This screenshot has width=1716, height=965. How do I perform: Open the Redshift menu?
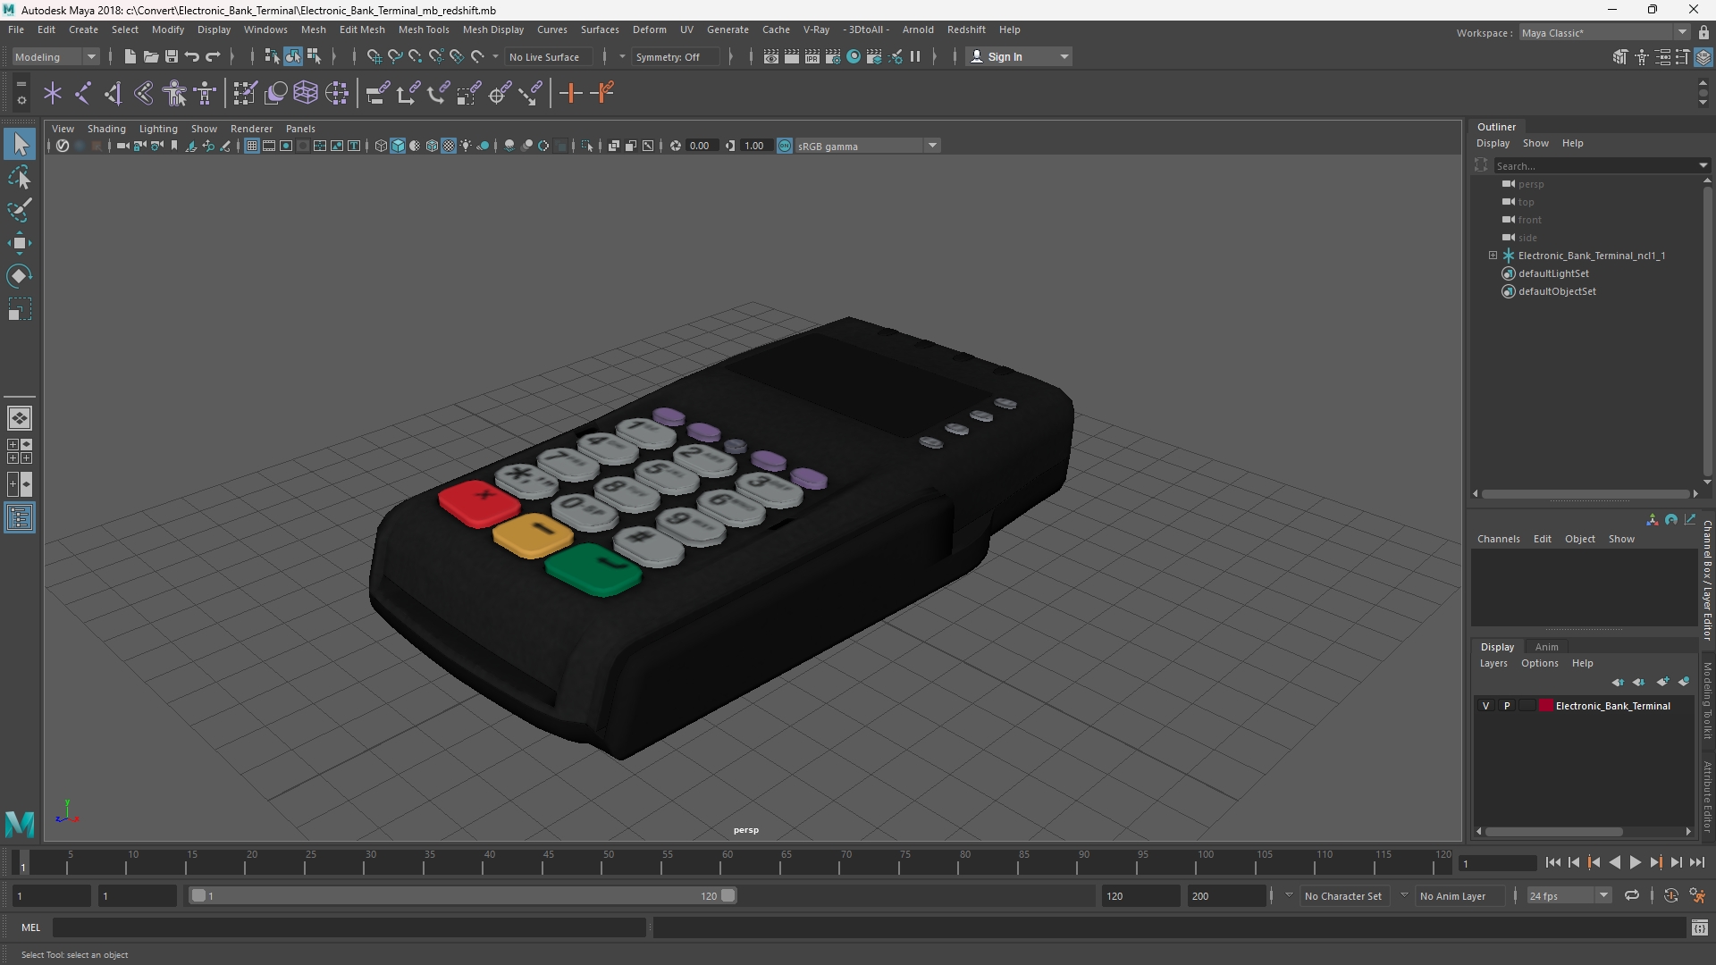pyautogui.click(x=966, y=29)
